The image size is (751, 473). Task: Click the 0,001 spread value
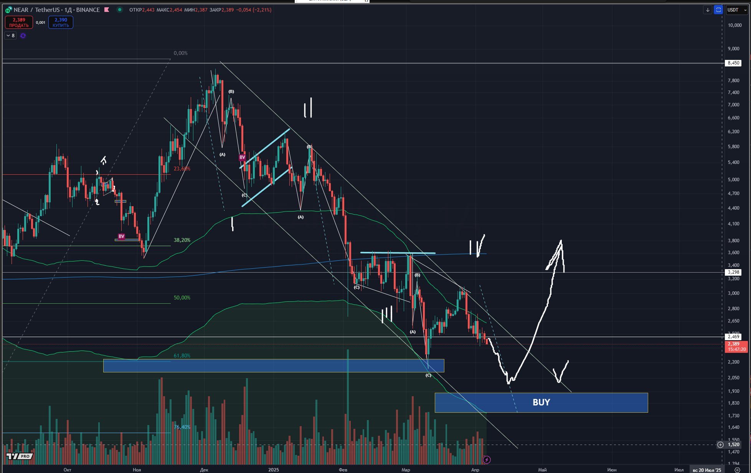pos(41,23)
